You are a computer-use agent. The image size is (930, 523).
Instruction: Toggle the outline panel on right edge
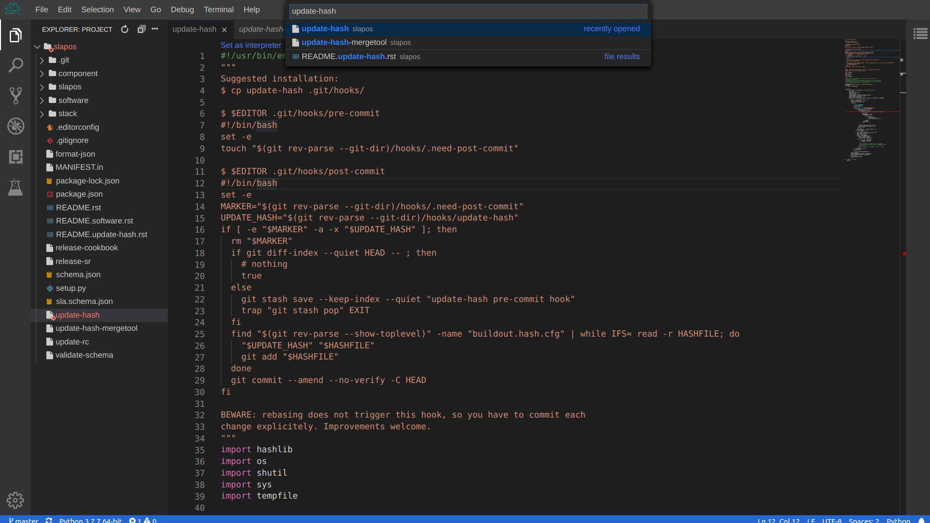(920, 34)
